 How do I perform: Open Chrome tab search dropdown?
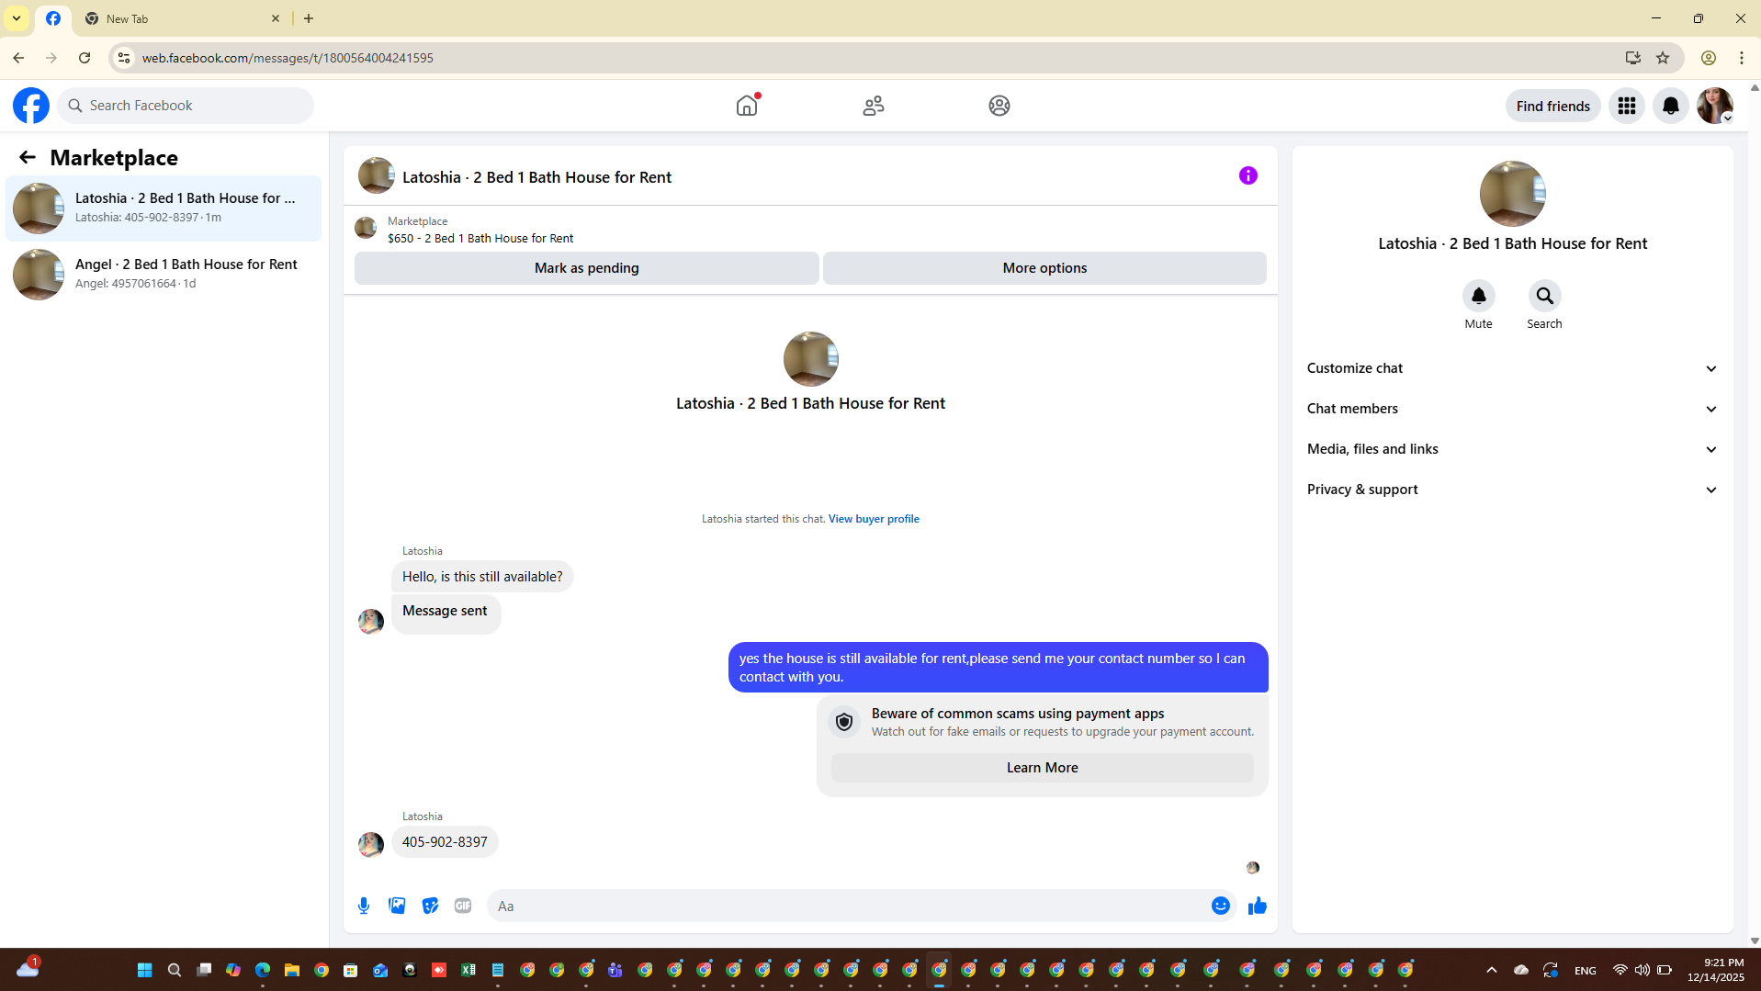point(17,18)
